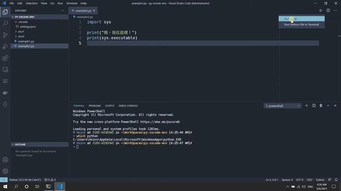Open Manage gear settings icon
This screenshot has height=191, width=341.
tap(5, 171)
